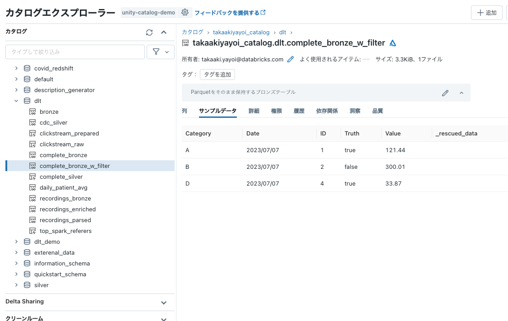Click the view icon next to clickstream_prepared
The height and width of the screenshot is (321, 508).
(x=32, y=133)
